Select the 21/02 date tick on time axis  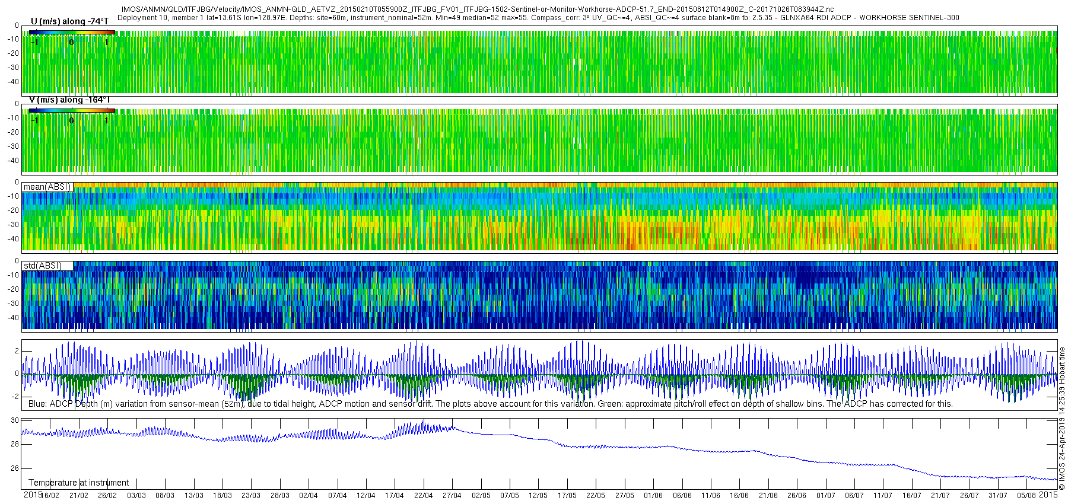click(79, 496)
